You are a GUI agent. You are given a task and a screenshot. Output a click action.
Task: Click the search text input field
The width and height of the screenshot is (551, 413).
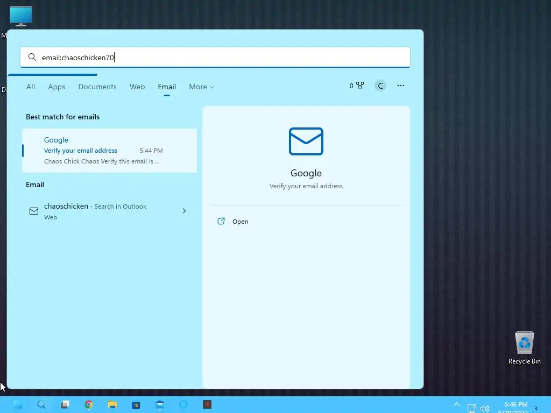point(215,57)
